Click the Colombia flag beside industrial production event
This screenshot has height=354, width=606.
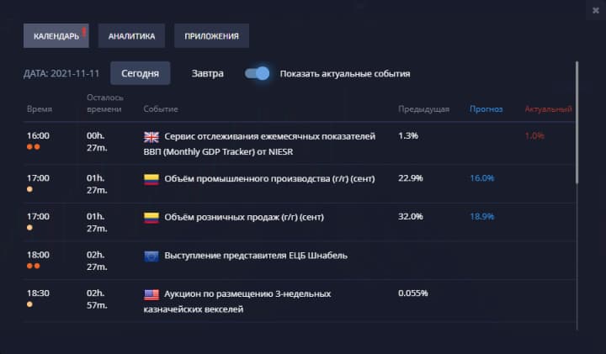(151, 178)
